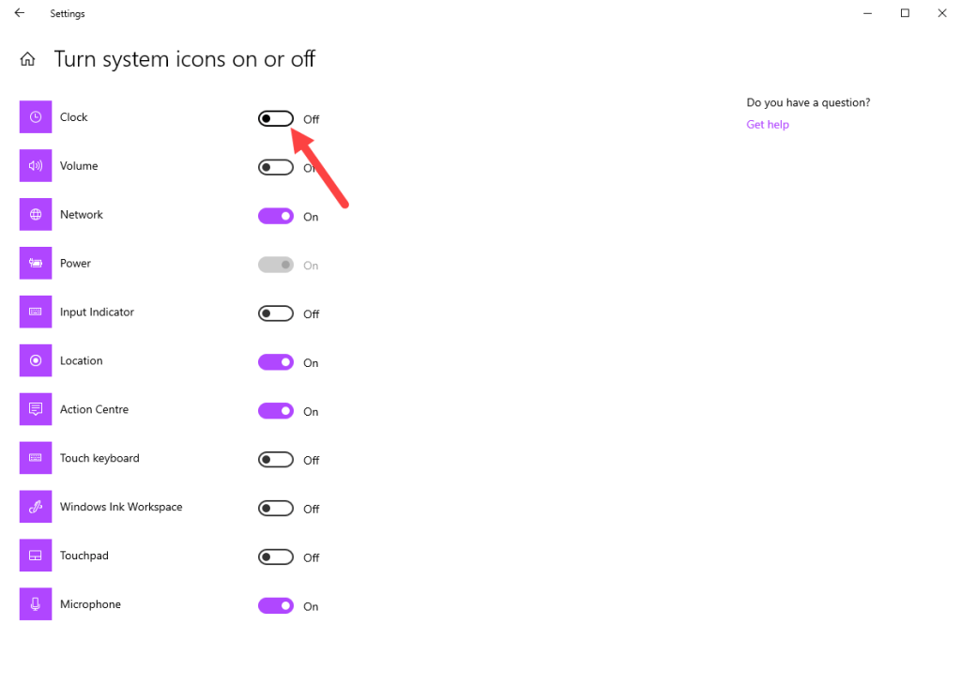Screen dimensions: 961x686
Task: Turn off the Microphone toggle
Action: (276, 606)
